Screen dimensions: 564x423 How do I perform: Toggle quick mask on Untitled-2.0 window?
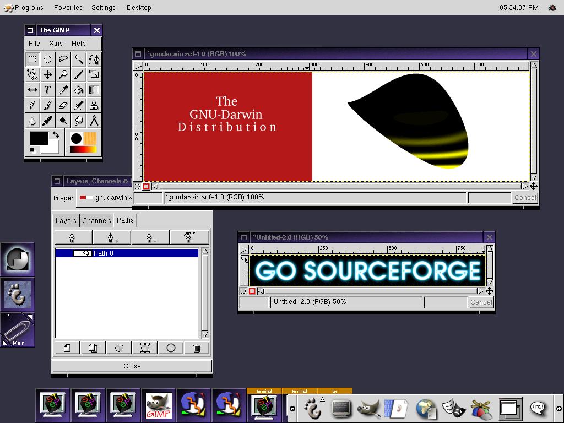click(x=252, y=291)
